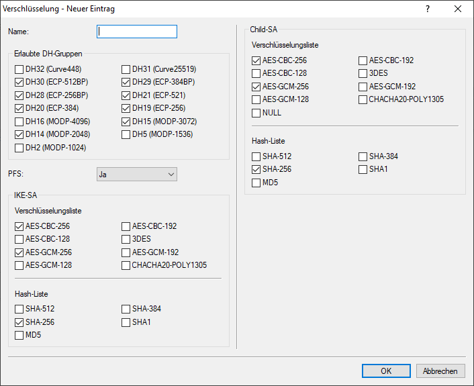Viewport: 474px width, 386px height.
Task: Enable DH32 (Curve448) checkbox
Action: pos(19,69)
